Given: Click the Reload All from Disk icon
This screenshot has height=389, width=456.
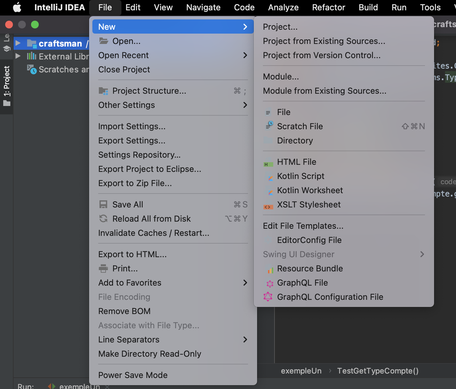Looking at the screenshot, I should click(x=103, y=219).
